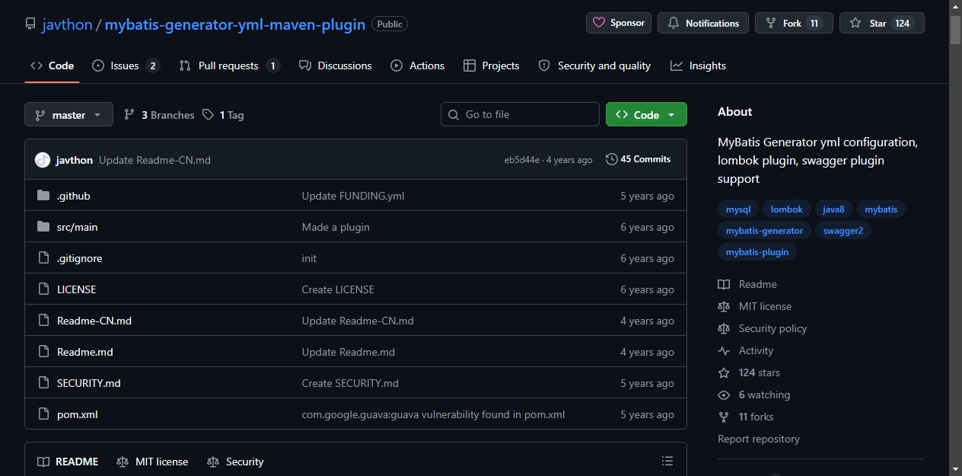Image resolution: width=962 pixels, height=476 pixels.
Task: Click the fork icon in Fork button
Action: [x=771, y=24]
